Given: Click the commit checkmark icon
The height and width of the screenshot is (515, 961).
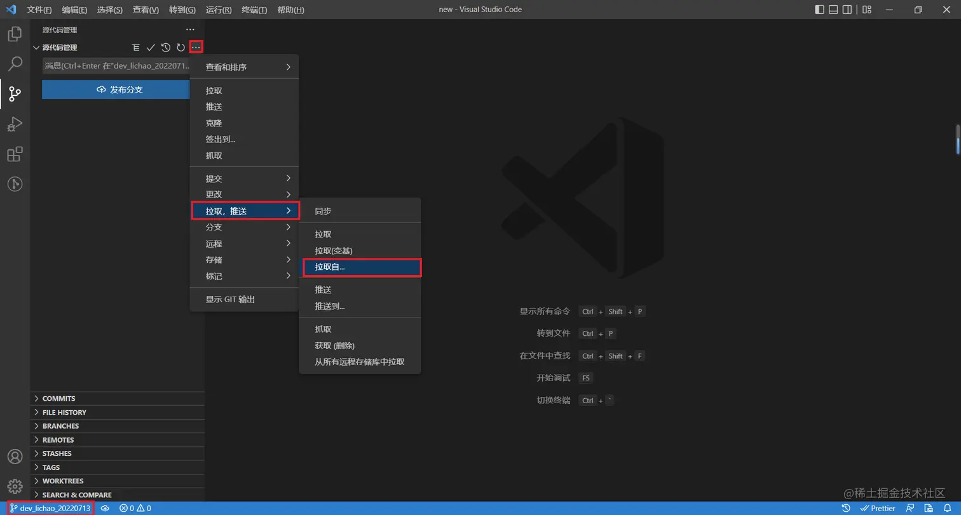Looking at the screenshot, I should (151, 48).
